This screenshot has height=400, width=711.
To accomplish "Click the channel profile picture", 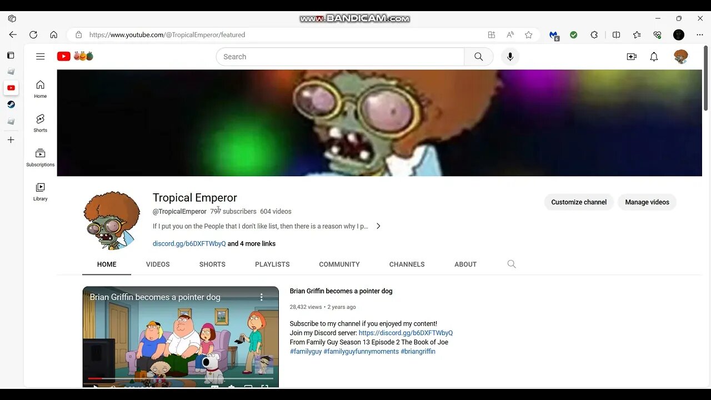I will coord(112,221).
